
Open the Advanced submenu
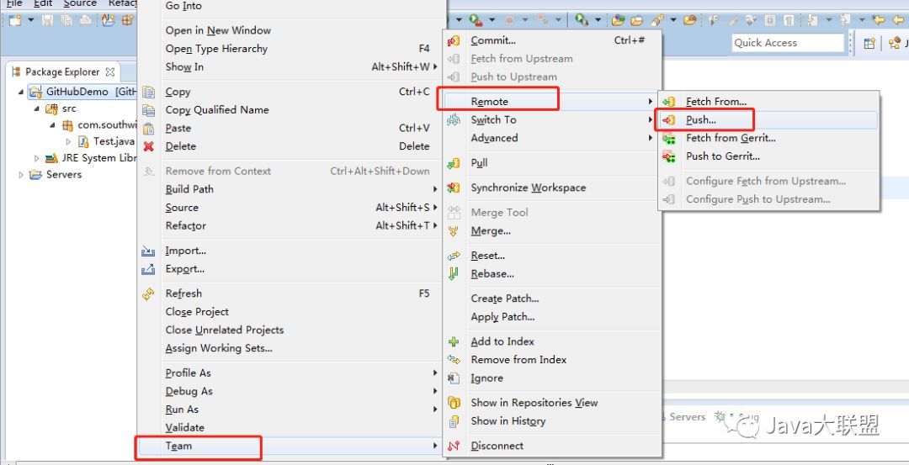coord(552,138)
